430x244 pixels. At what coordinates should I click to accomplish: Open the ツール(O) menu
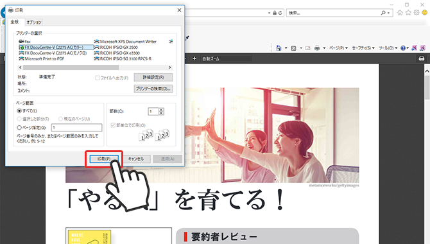[388, 48]
